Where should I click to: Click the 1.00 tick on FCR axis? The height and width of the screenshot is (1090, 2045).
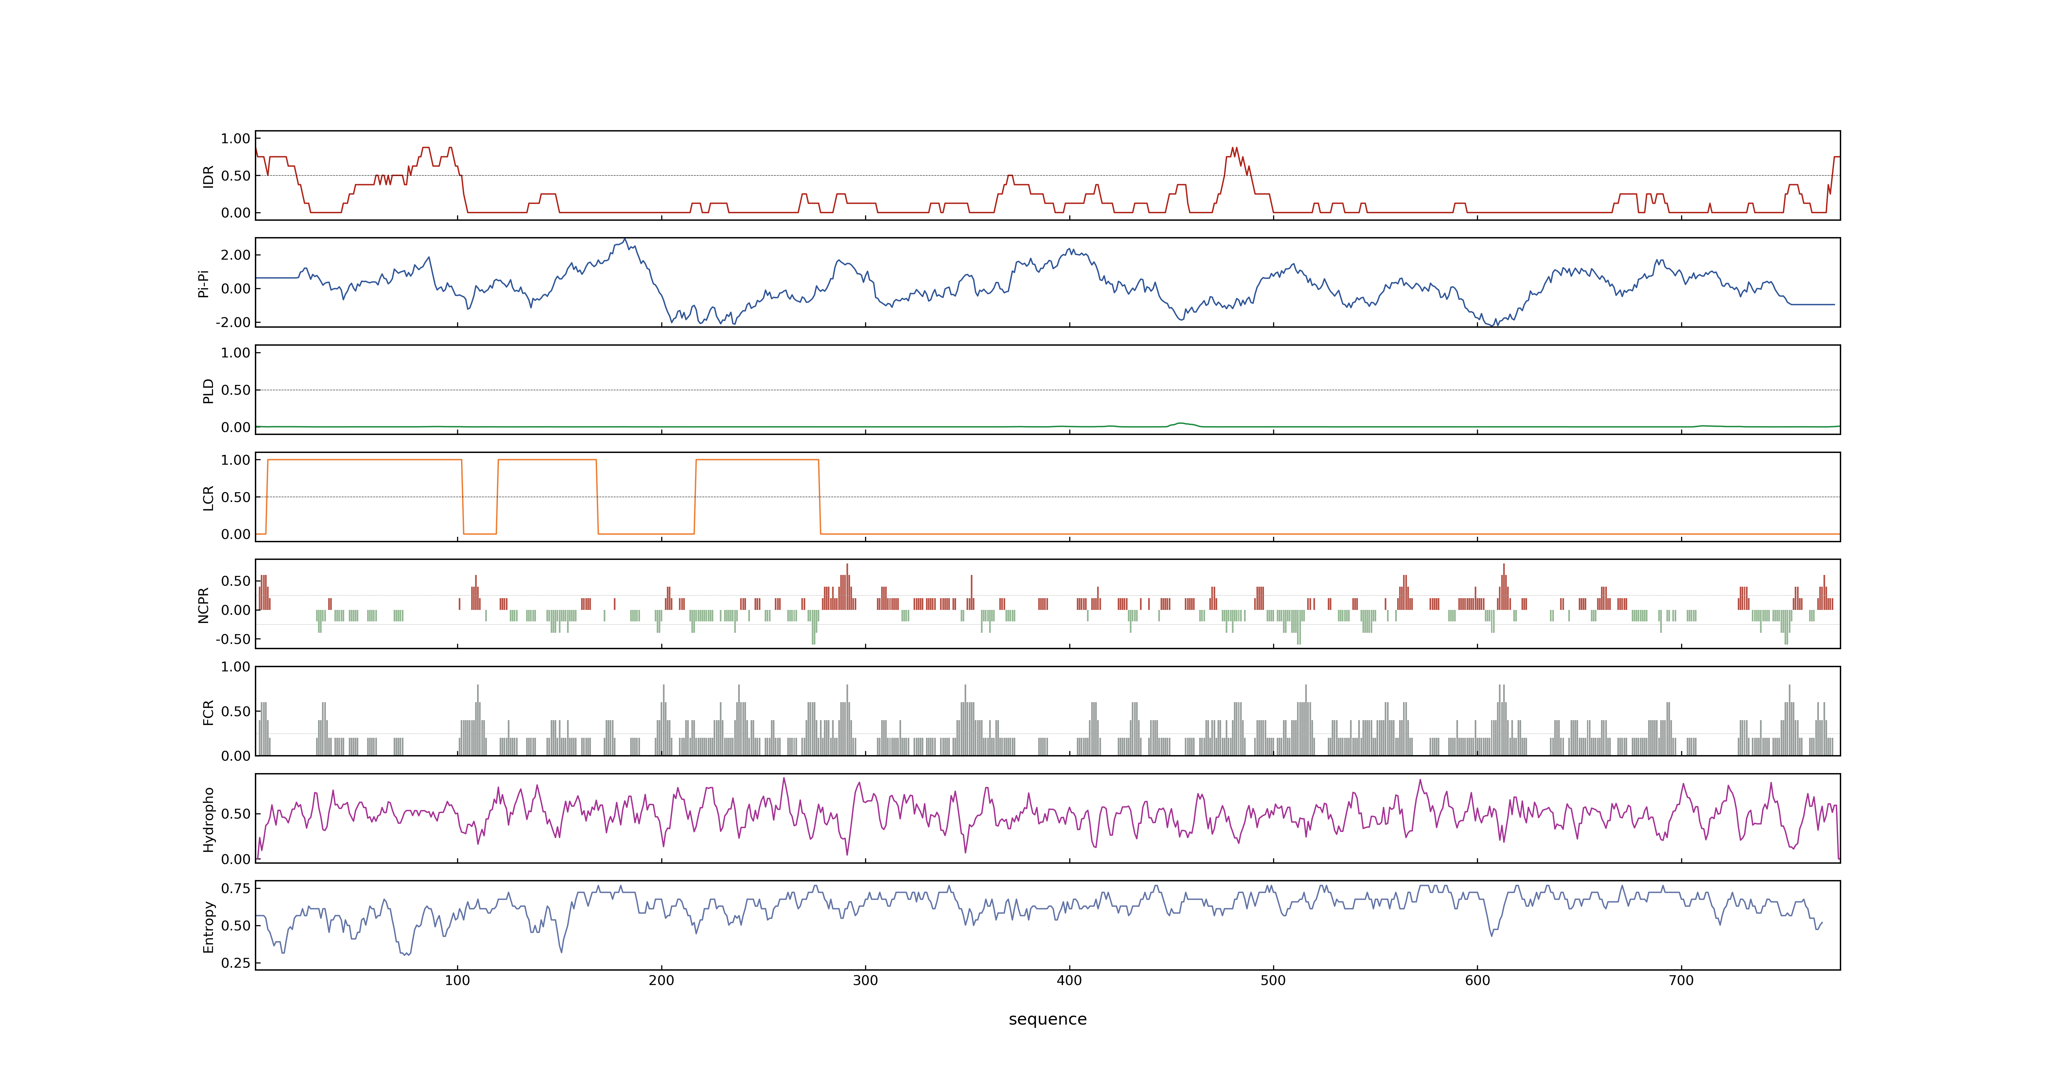coord(236,667)
